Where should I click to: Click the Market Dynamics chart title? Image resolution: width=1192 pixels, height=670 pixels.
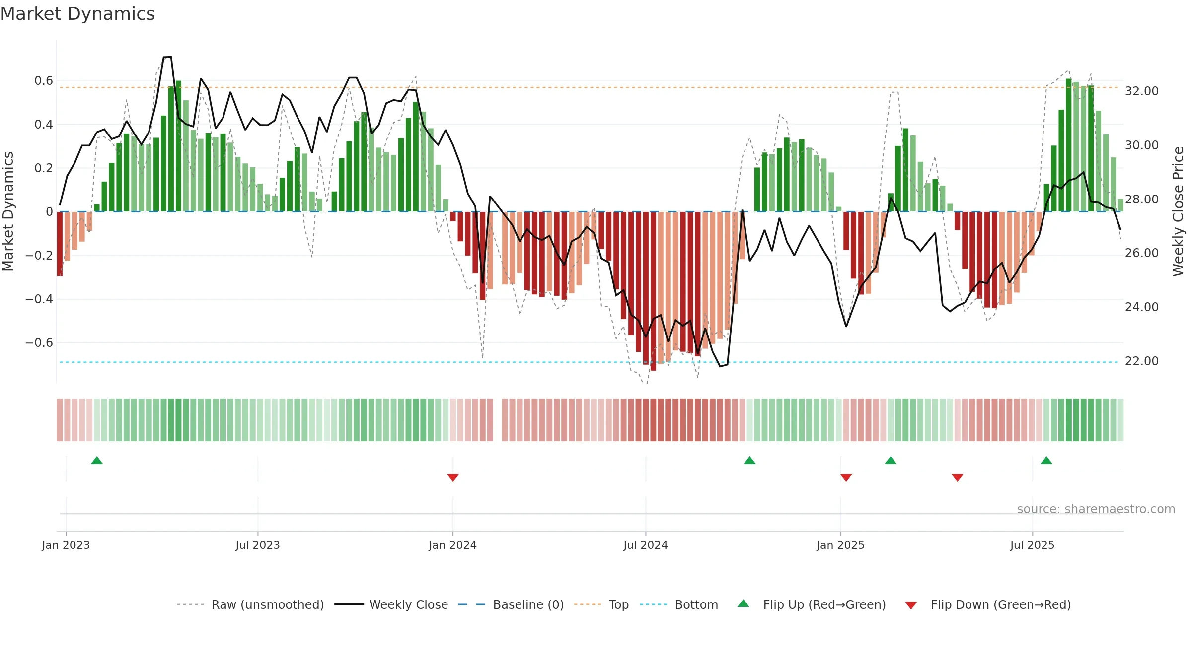[x=77, y=14]
